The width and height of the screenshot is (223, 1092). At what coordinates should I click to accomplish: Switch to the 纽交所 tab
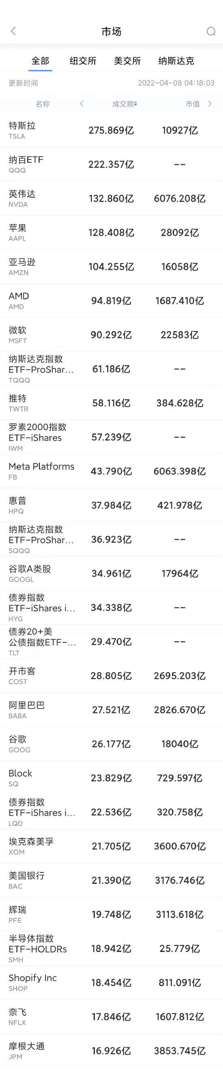click(x=83, y=60)
